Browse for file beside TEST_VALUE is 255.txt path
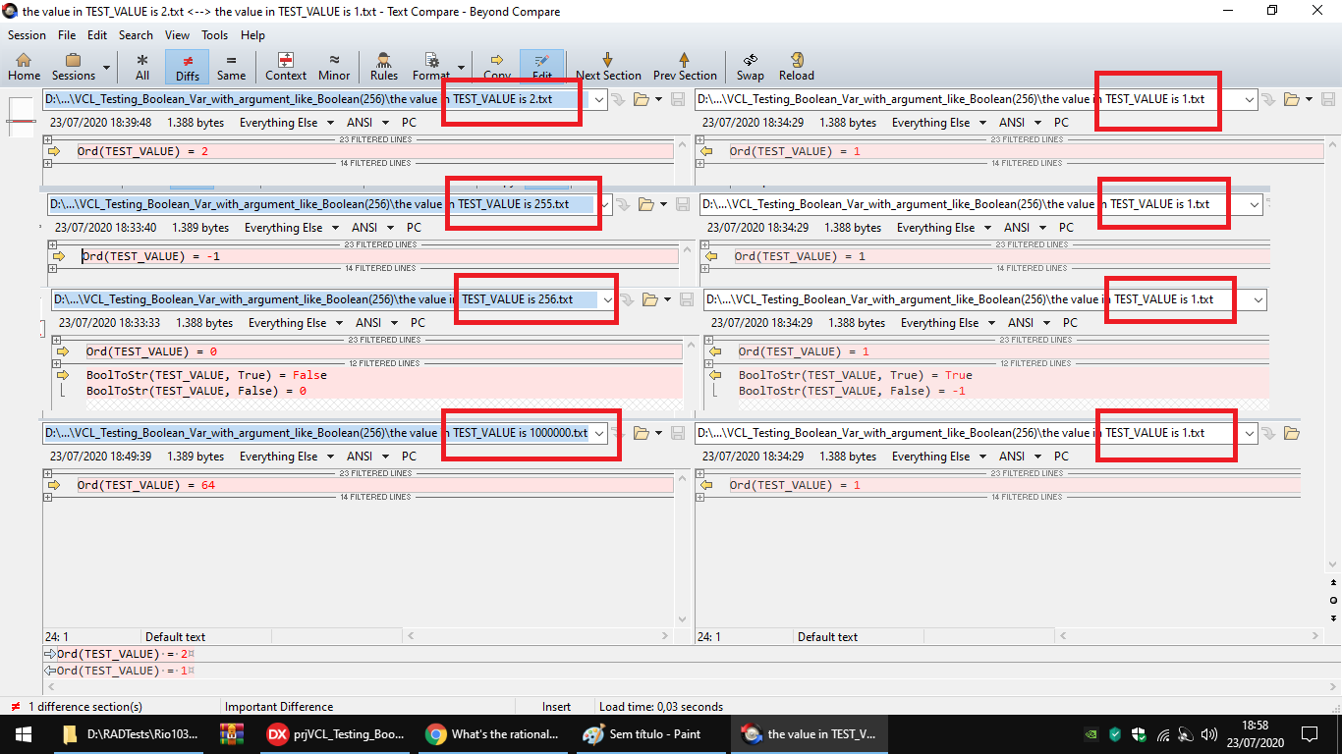 pyautogui.click(x=646, y=204)
